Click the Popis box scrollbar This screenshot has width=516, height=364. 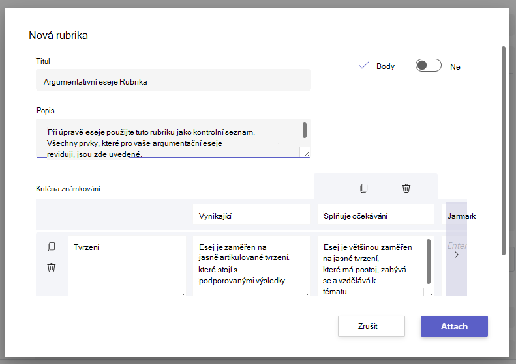point(305,130)
